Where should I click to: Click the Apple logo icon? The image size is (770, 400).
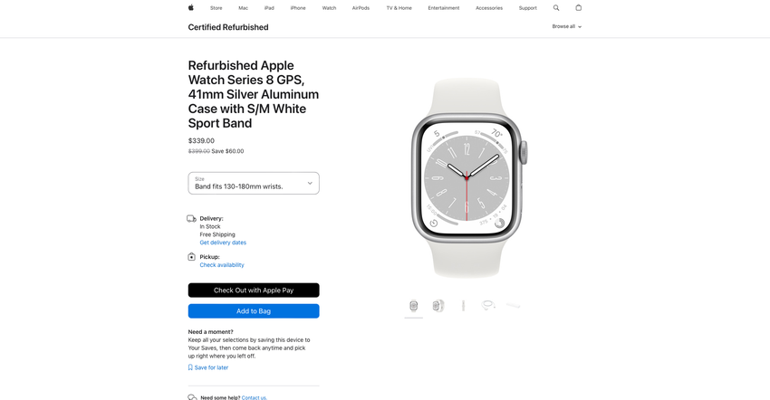click(x=191, y=7)
